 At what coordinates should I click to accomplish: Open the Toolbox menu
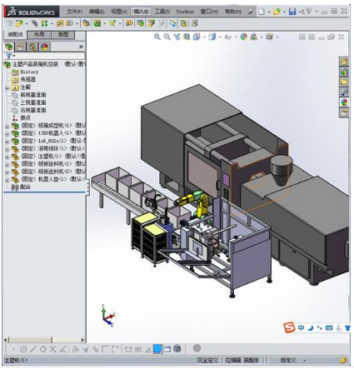tap(185, 12)
